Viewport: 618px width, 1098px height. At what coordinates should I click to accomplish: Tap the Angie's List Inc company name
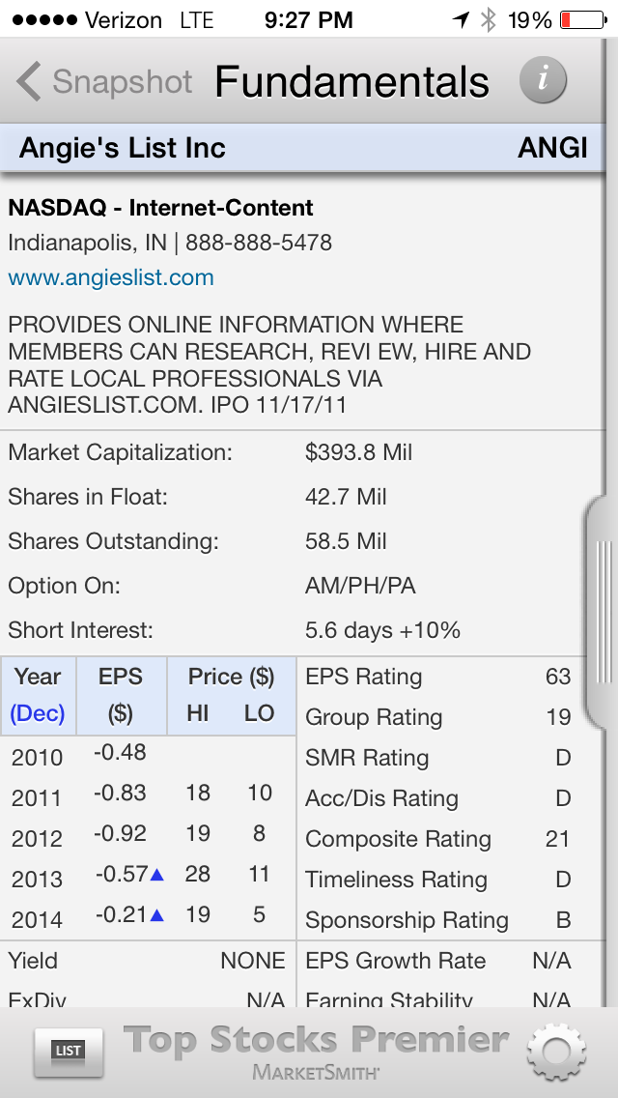click(123, 148)
